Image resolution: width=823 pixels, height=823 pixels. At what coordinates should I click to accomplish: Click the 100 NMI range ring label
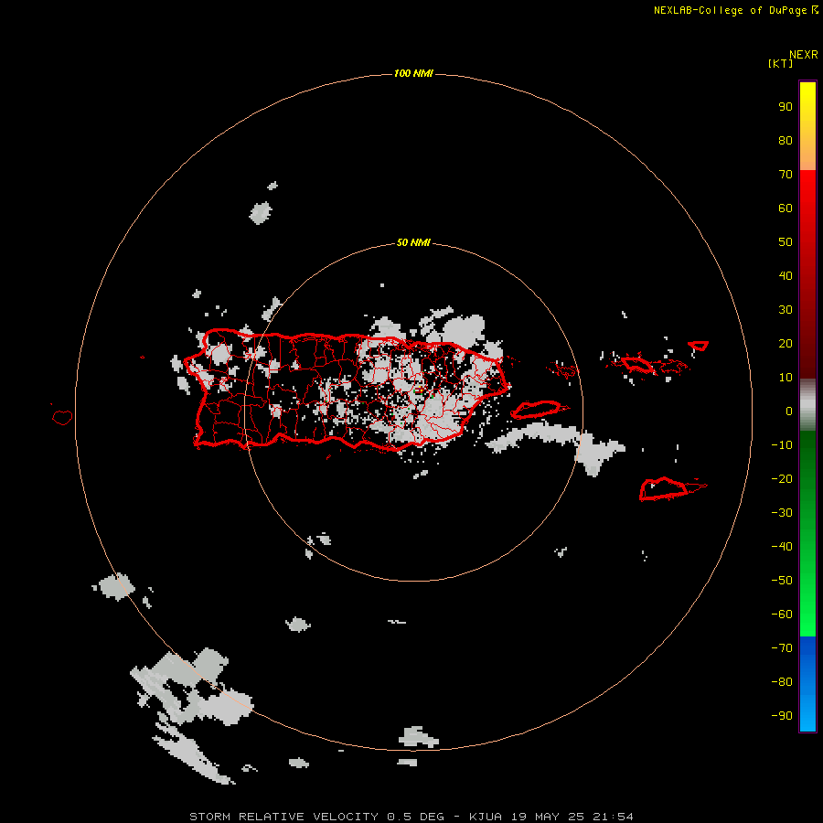point(413,73)
